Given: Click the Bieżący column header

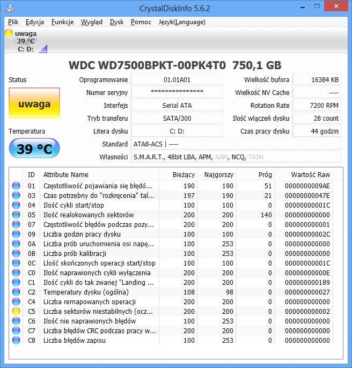Looking at the screenshot, I should click(179, 175).
